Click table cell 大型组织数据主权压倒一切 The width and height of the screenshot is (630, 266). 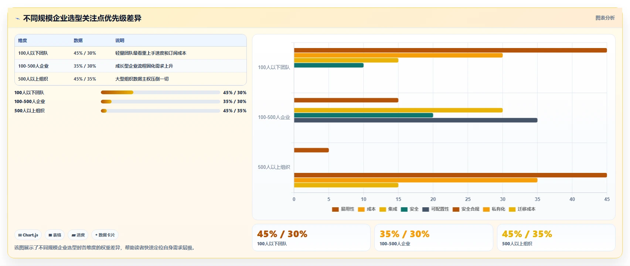pos(142,79)
